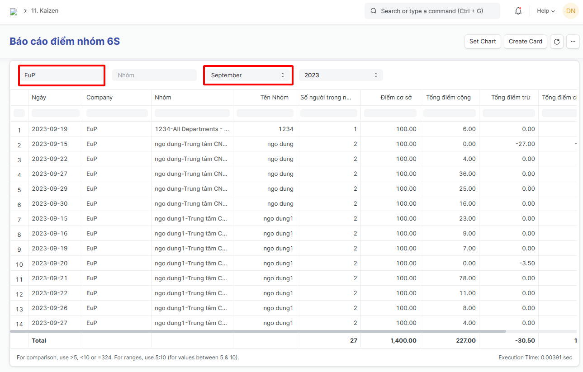Focus the Nhóm filter input
This screenshot has height=372, width=583.
point(154,75)
